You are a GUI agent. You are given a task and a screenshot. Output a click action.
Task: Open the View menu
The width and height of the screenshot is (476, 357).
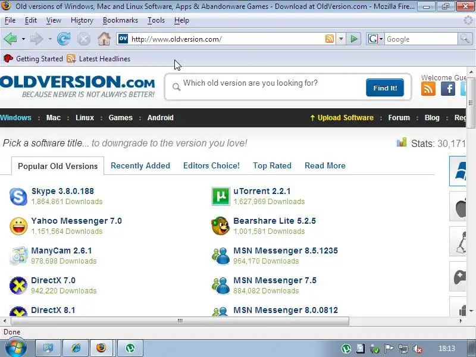tap(54, 20)
